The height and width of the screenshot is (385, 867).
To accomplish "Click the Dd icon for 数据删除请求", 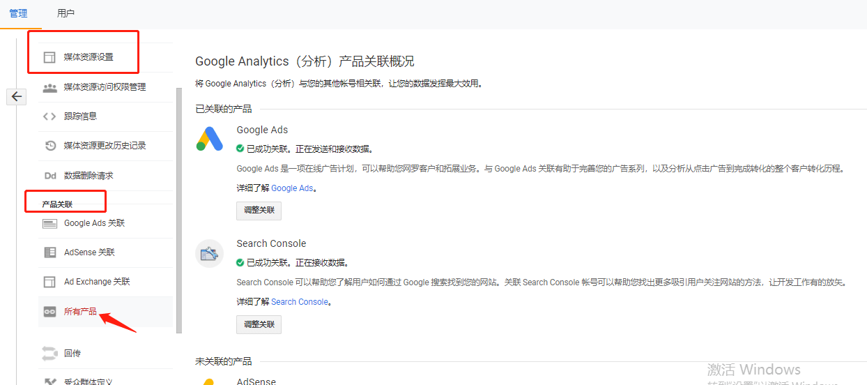I will 50,176.
